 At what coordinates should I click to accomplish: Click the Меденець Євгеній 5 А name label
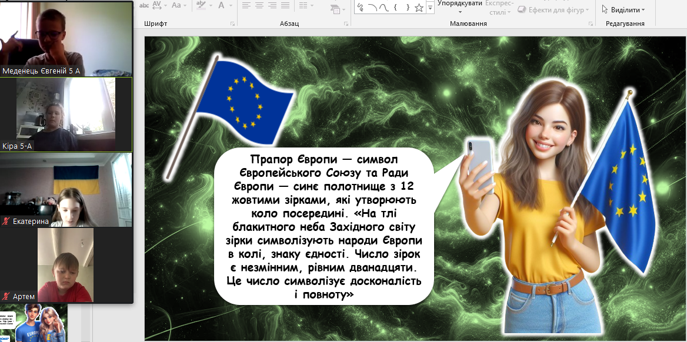(41, 71)
